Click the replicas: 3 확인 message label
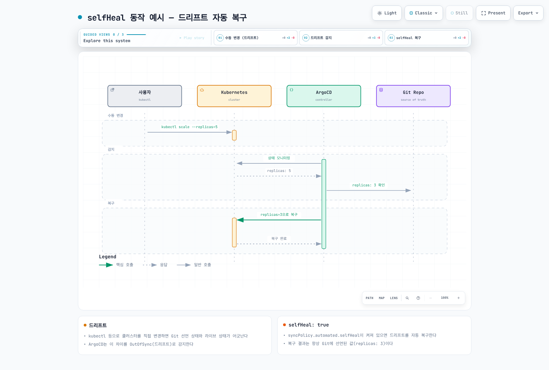Viewport: 549px width, 370px height. 369,185
